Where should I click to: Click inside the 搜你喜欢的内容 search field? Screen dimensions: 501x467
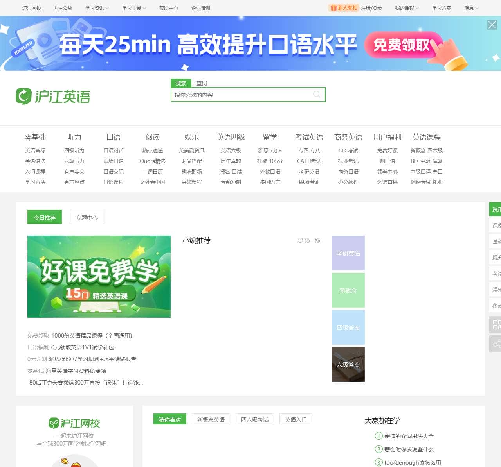[x=241, y=95]
